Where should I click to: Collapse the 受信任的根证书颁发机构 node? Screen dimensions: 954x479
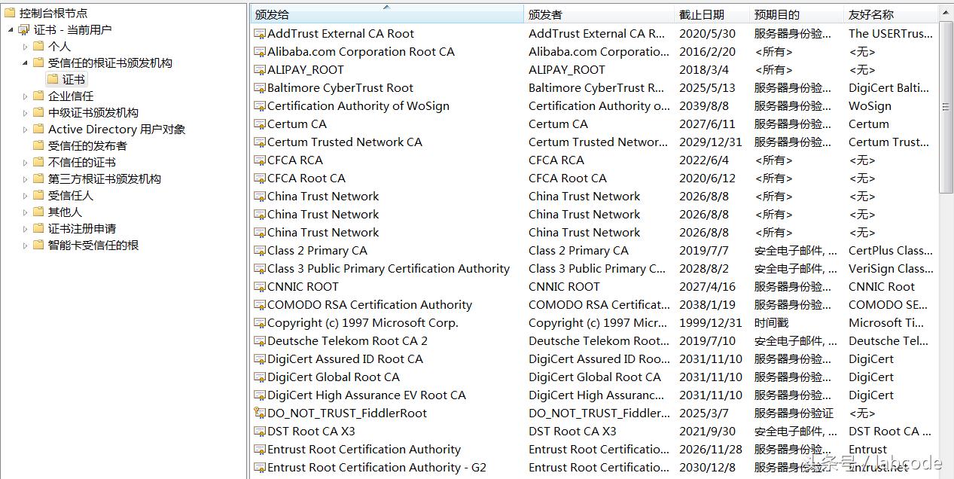pyautogui.click(x=25, y=63)
